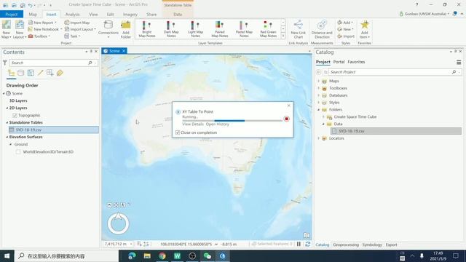Image resolution: width=466 pixels, height=262 pixels.
Task: Switch to View ribbon tab
Action: [93, 15]
